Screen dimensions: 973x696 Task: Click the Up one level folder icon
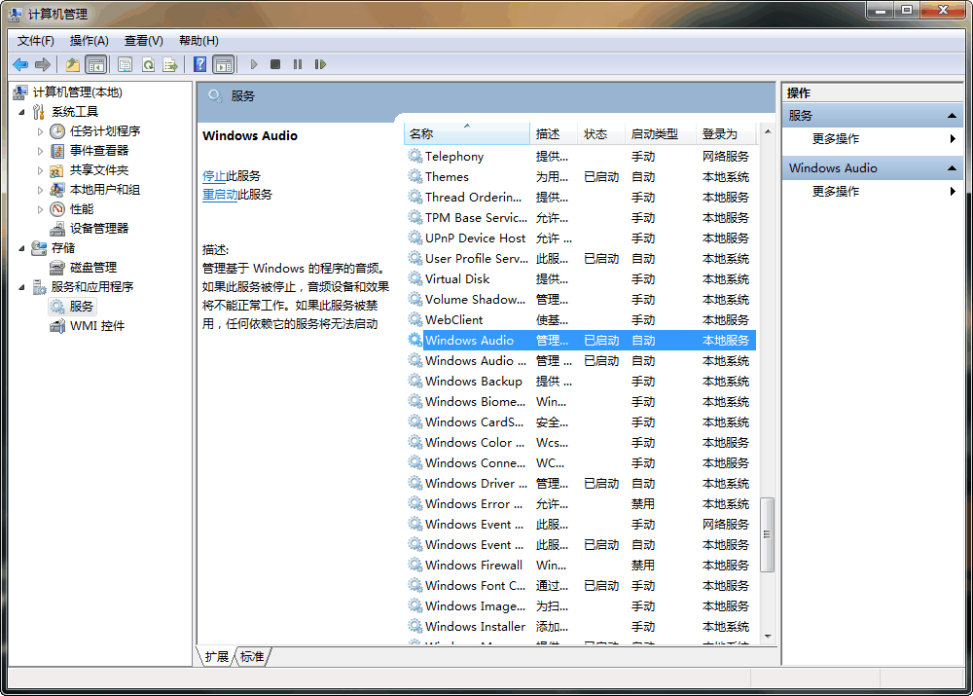coord(73,64)
